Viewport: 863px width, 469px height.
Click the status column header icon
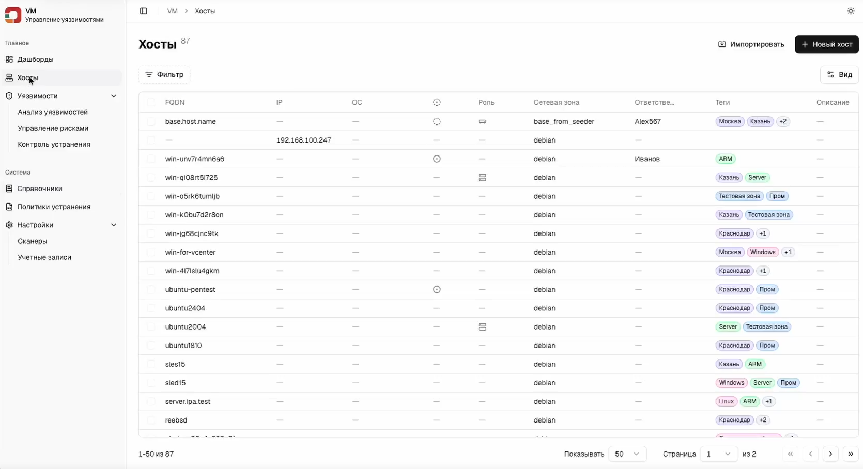coord(437,102)
